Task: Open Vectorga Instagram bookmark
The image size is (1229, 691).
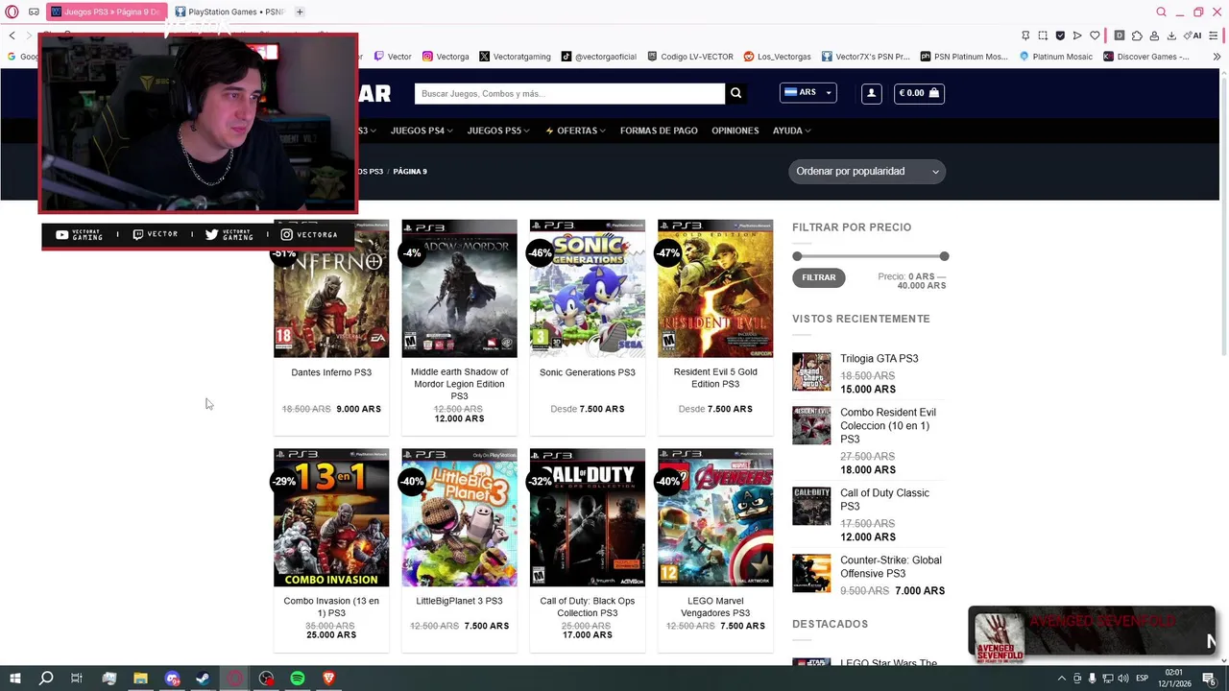Action: [x=446, y=57]
